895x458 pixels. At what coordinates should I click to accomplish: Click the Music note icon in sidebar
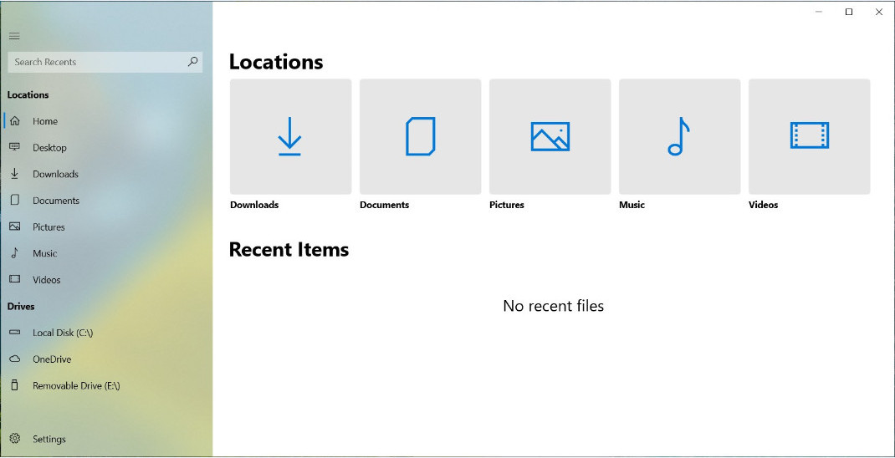15,252
